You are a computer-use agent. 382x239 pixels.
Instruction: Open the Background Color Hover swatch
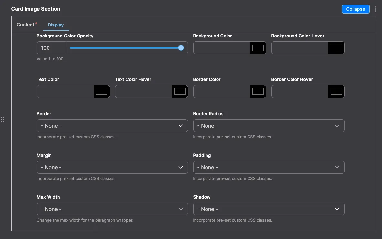(x=336, y=48)
